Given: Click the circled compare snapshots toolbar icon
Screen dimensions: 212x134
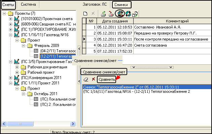Looking at the screenshot, I should pyautogui.click(x=119, y=13).
